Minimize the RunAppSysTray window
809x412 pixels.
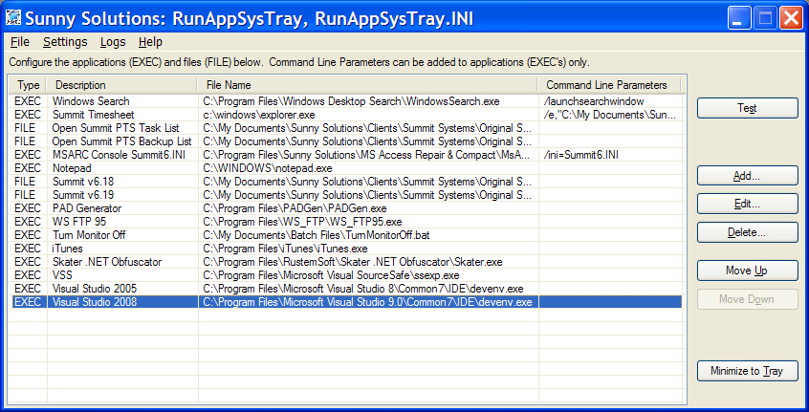(739, 18)
